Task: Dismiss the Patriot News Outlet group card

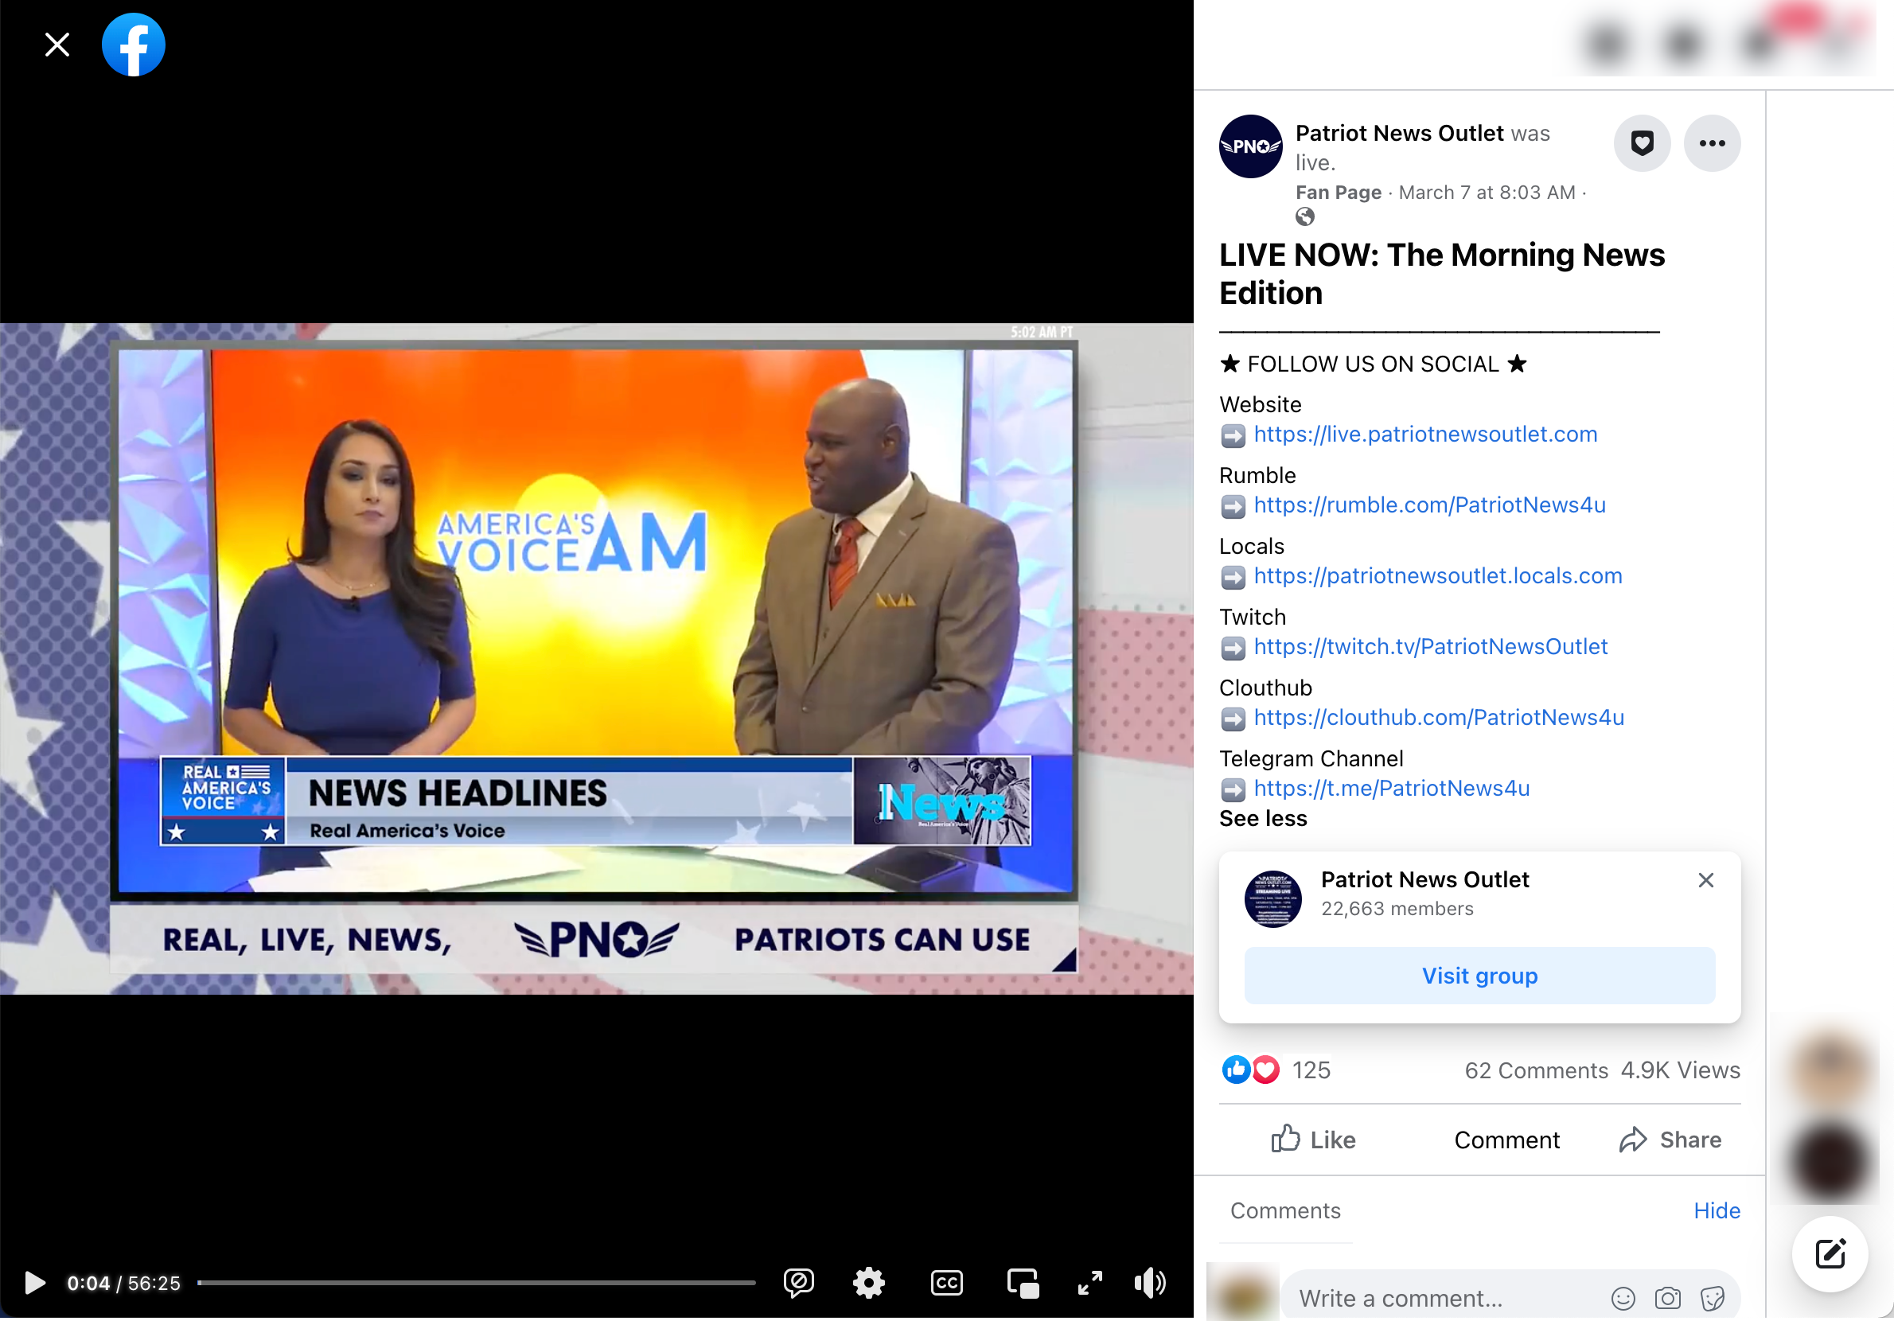Action: click(1706, 880)
